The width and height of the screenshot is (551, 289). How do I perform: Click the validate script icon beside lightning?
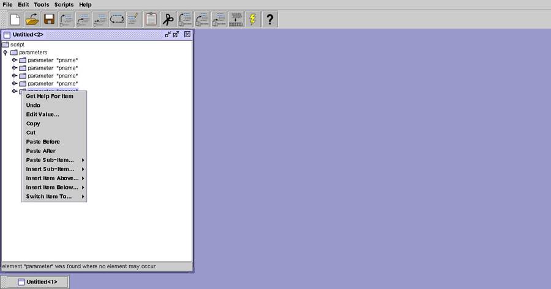point(236,20)
